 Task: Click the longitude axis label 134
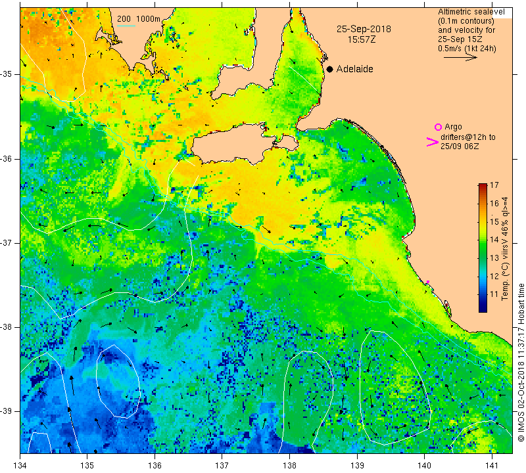point(20,466)
